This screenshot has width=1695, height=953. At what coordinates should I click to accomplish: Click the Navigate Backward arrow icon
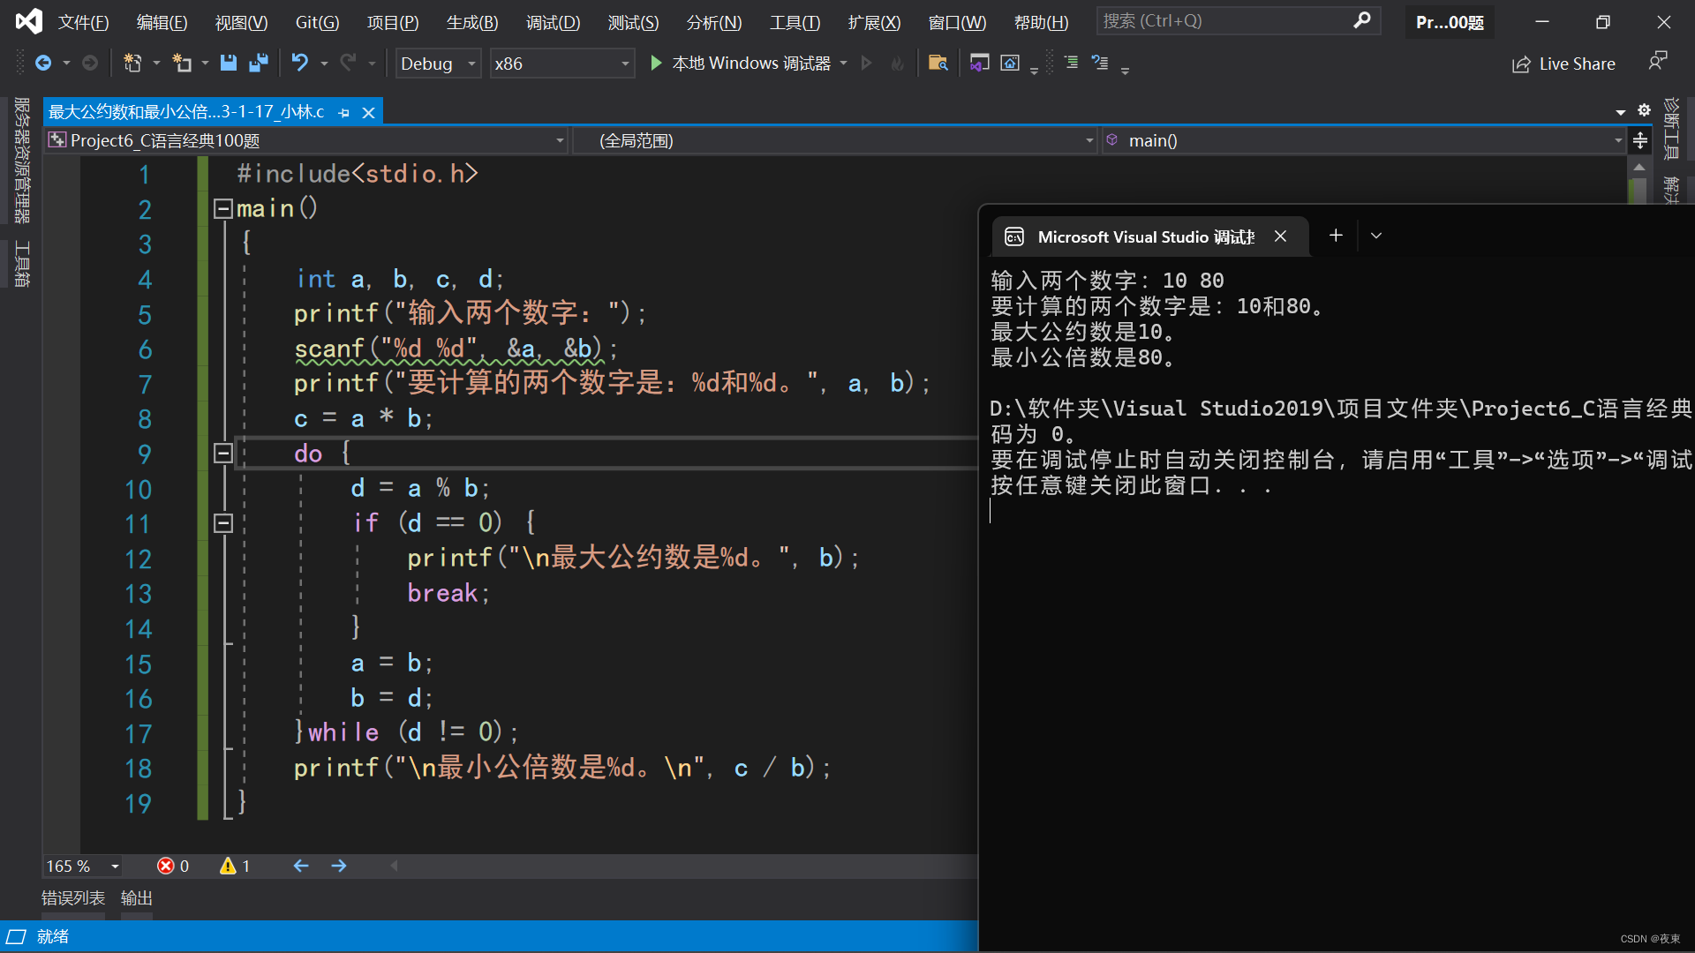pos(42,63)
